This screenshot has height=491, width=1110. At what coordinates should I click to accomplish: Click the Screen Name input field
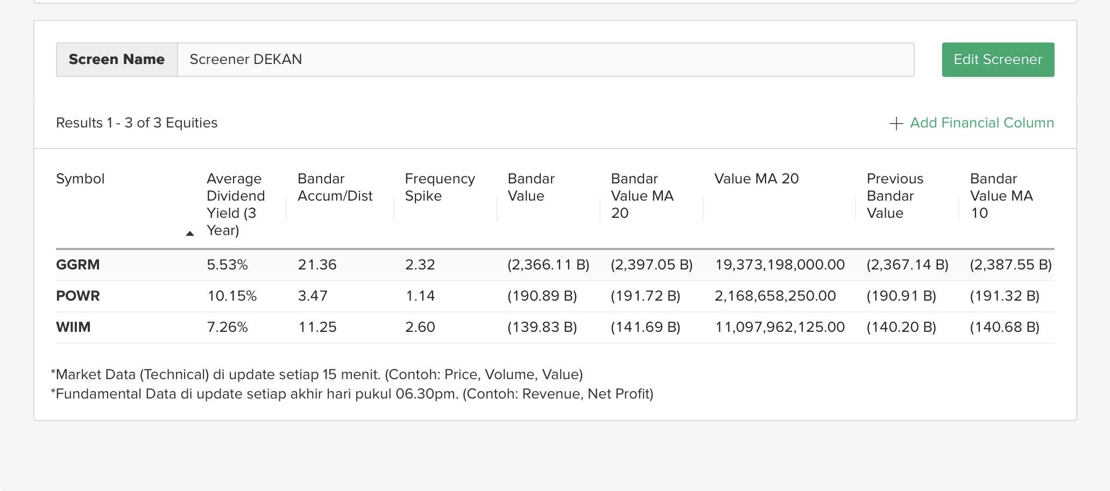[545, 60]
